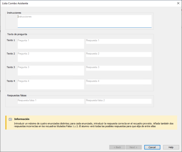Click the Pregunta 2 text box
The width and height of the screenshot is (182, 152).
tap(51, 57)
